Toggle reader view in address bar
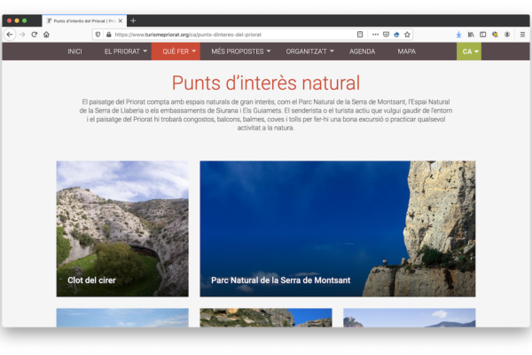Image resolution: width=532 pixels, height=355 pixels. pos(360,35)
